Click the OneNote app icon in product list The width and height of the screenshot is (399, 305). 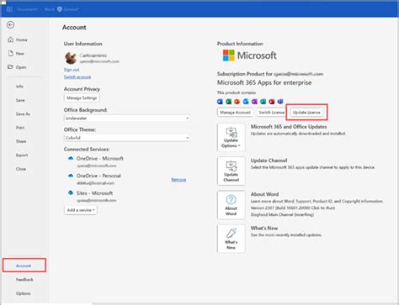[254, 102]
